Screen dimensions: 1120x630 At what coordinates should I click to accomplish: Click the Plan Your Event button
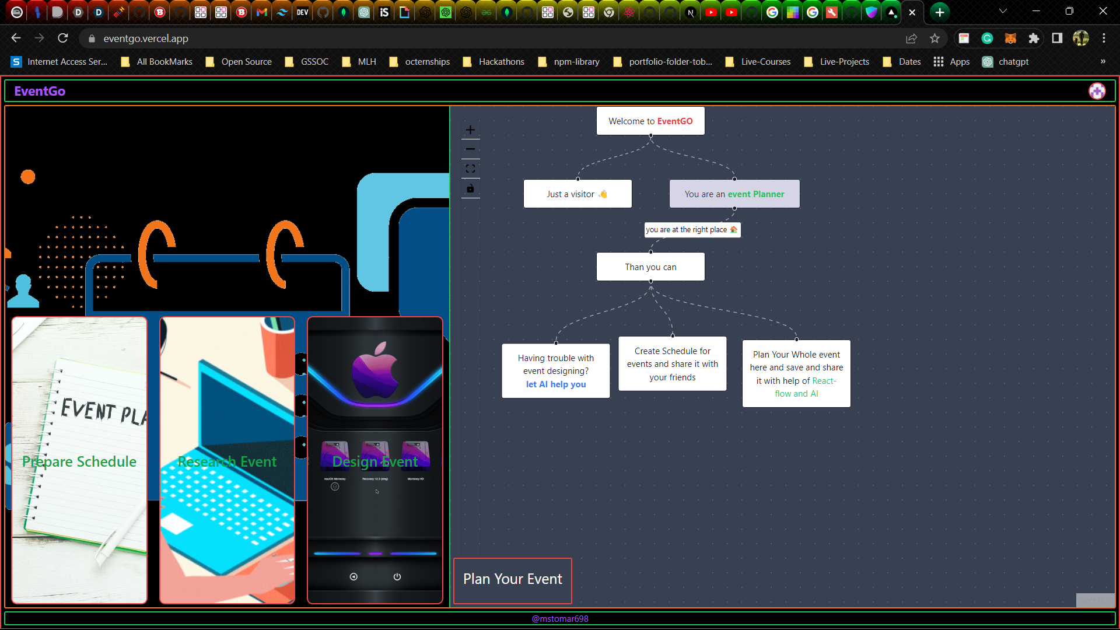(x=512, y=579)
